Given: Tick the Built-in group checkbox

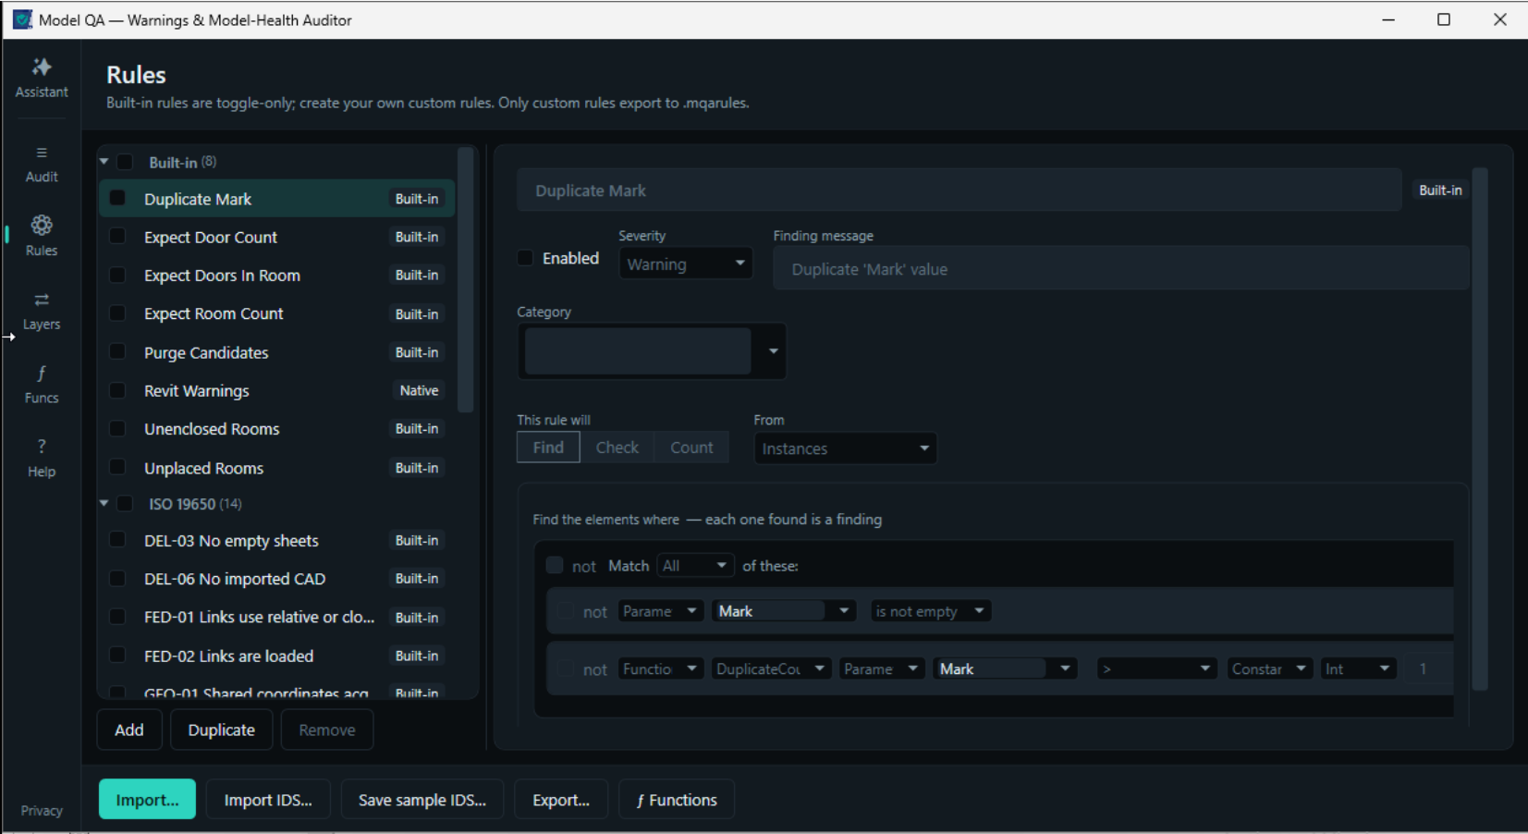Looking at the screenshot, I should 125,162.
